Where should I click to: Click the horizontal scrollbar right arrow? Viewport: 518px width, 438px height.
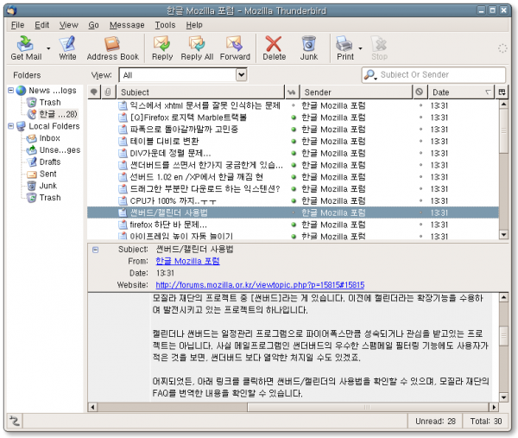494,407
